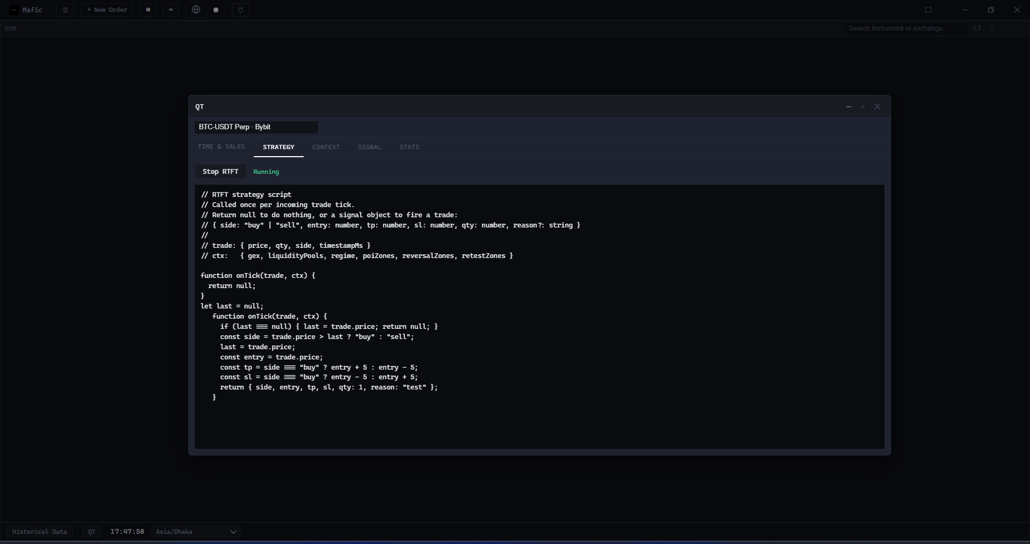Click the QT panel title
Viewport: 1030px width, 544px height.
click(x=200, y=107)
